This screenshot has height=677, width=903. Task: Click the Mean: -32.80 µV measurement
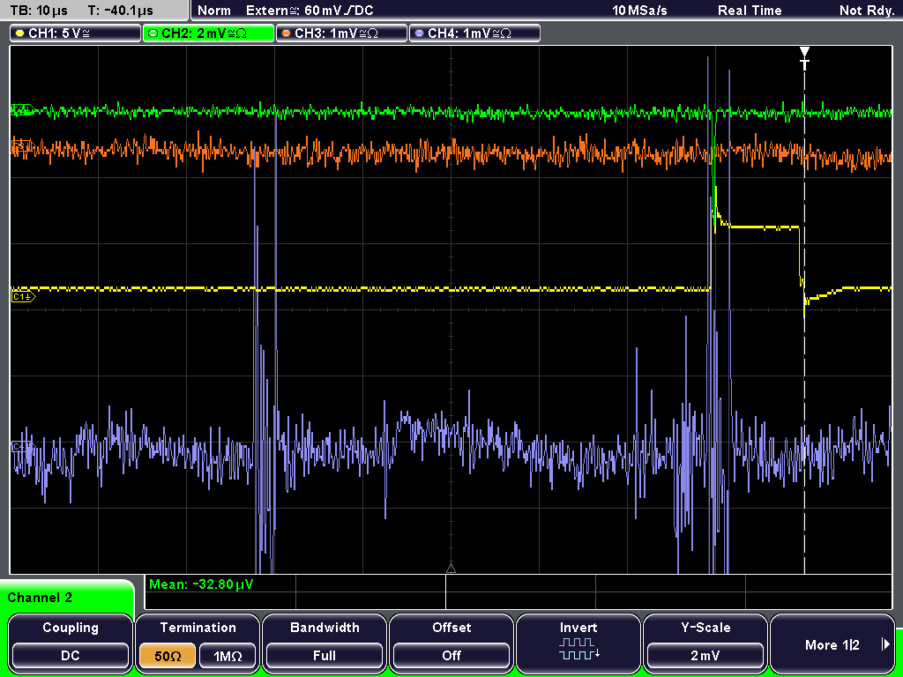201,584
